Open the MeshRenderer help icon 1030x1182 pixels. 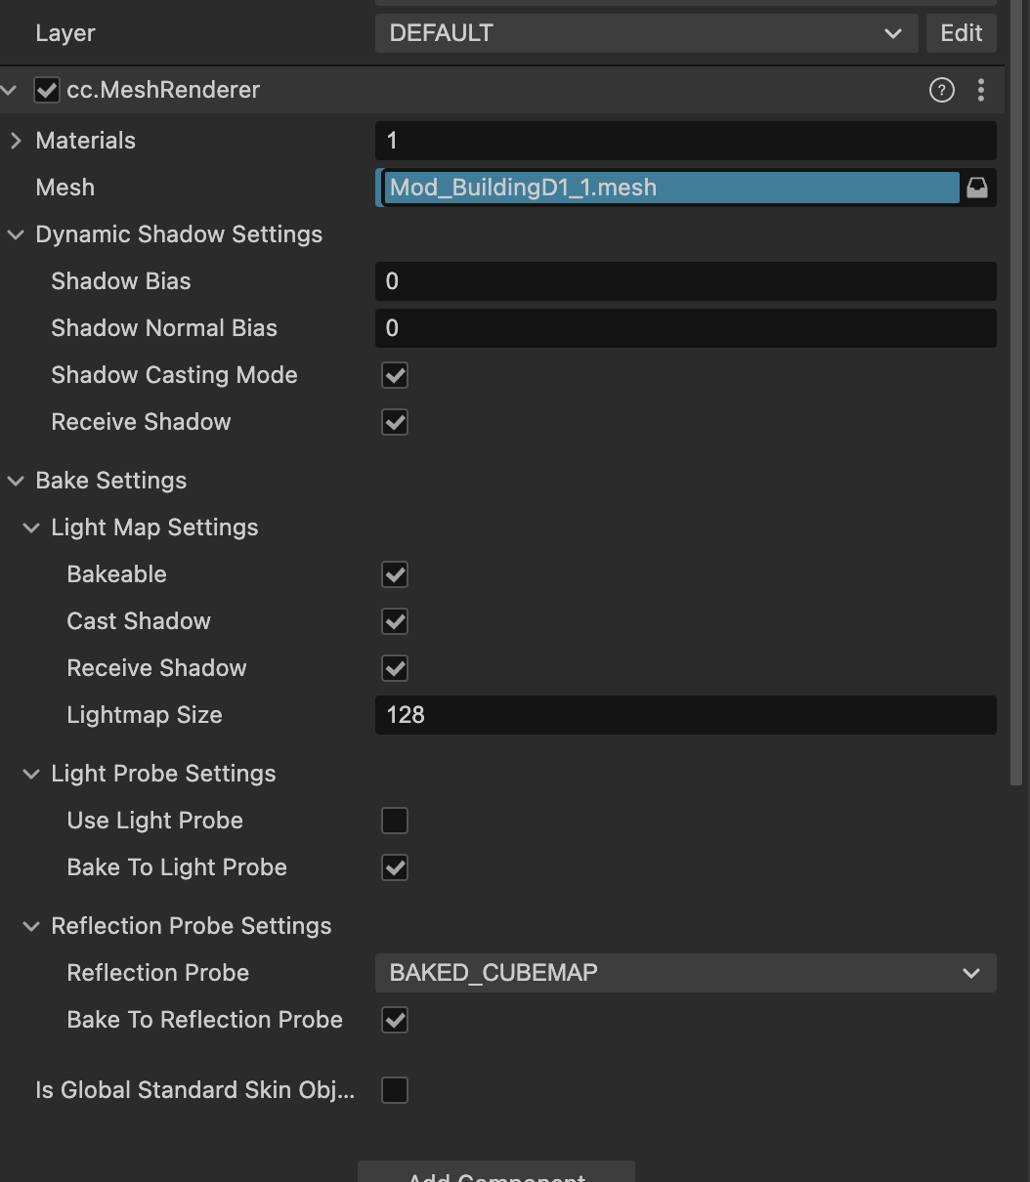tap(941, 91)
